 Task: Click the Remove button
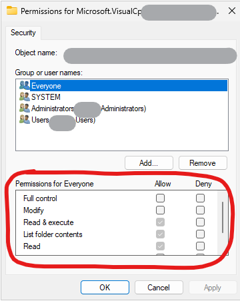coord(203,163)
